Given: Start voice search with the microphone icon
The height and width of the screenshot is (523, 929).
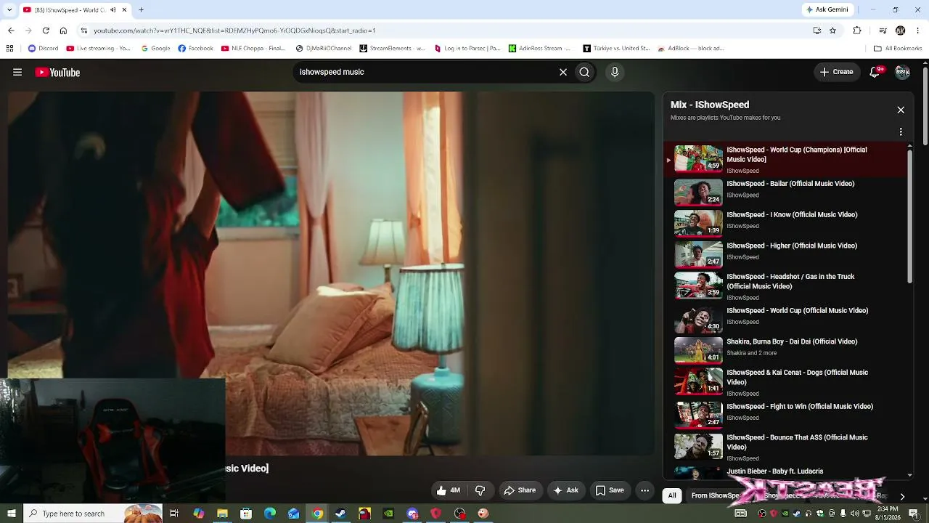Looking at the screenshot, I should (615, 72).
